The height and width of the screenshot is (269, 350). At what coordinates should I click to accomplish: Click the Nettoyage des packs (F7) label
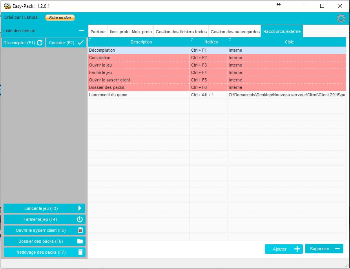41,252
